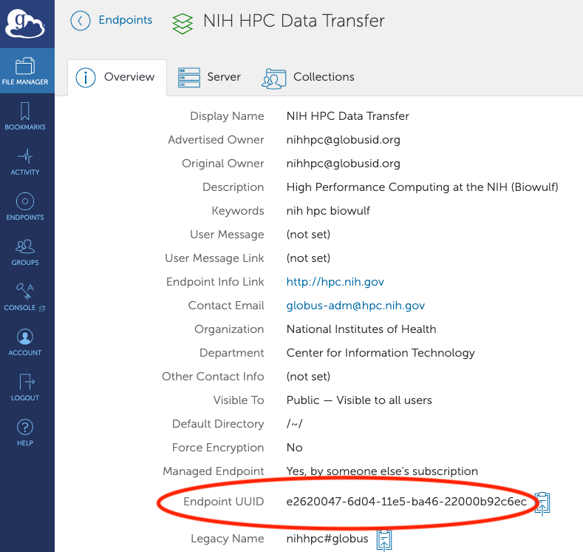Open Bookmarks in the sidebar
The width and height of the screenshot is (583, 552).
(x=25, y=117)
